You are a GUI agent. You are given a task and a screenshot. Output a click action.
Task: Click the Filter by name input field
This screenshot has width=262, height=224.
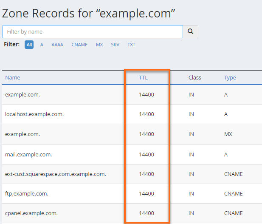93,31
